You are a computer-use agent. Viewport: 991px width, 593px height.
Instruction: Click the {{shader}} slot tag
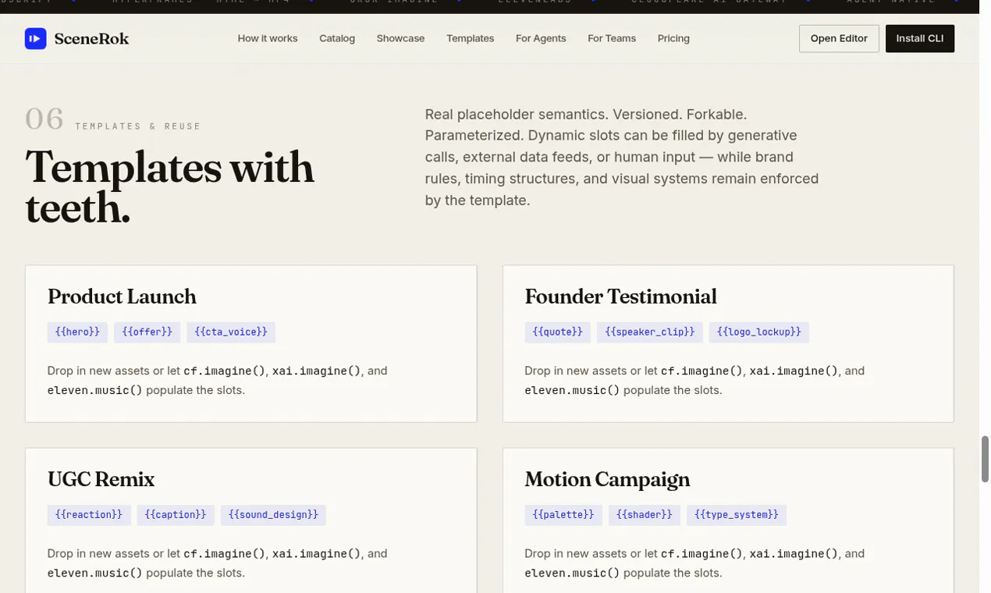click(x=645, y=514)
